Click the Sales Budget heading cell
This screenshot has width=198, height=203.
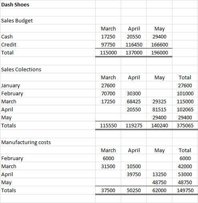(48, 20)
